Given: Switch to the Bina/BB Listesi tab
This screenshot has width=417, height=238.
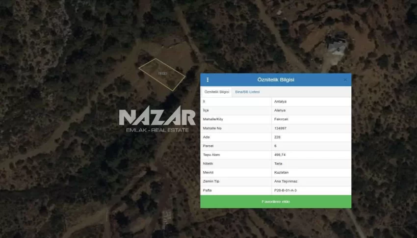Looking at the screenshot, I should (x=247, y=92).
